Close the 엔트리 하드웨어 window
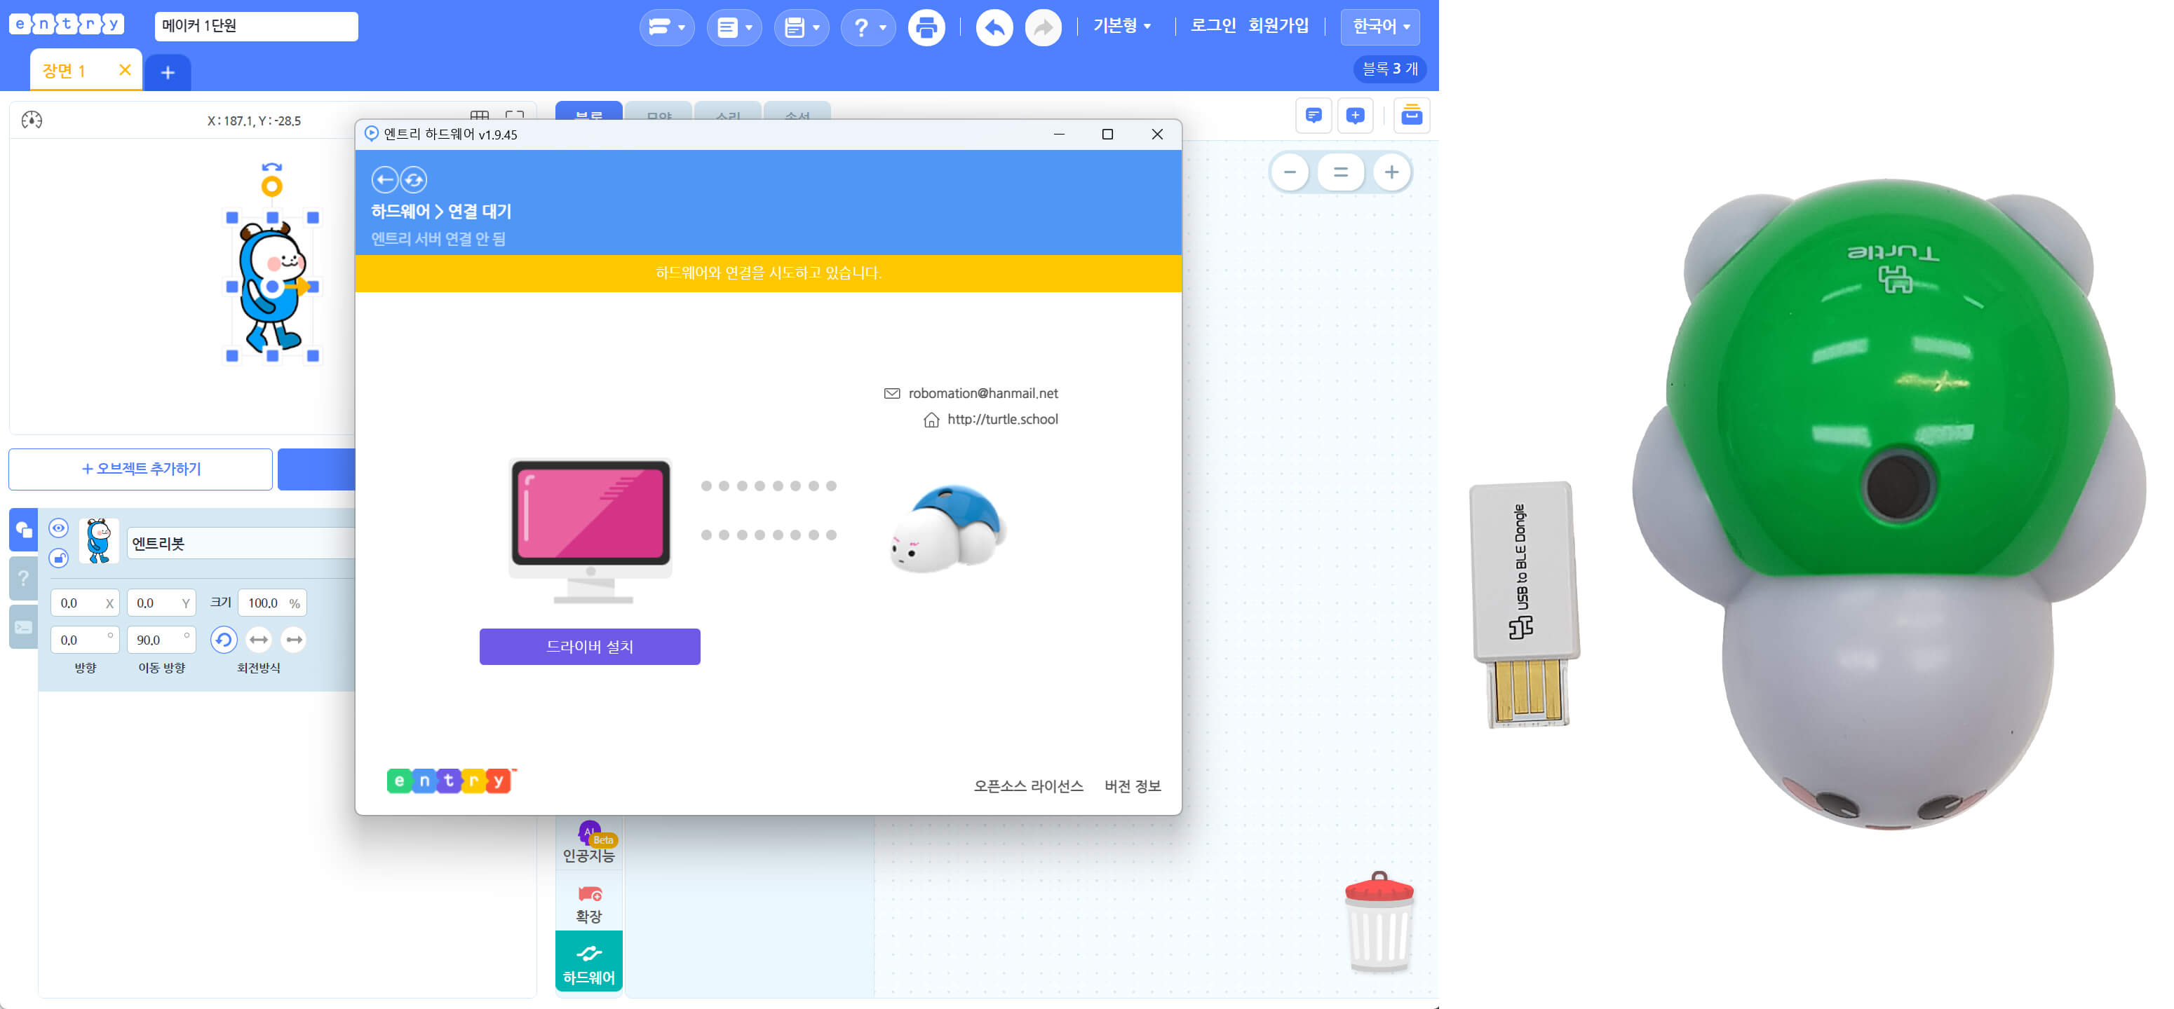The image size is (2174, 1009). click(1158, 134)
